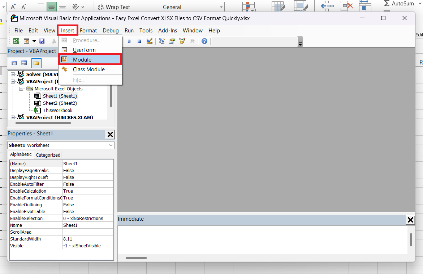
Task: Open Object Browser from the toolbar icon
Action: tap(182, 41)
